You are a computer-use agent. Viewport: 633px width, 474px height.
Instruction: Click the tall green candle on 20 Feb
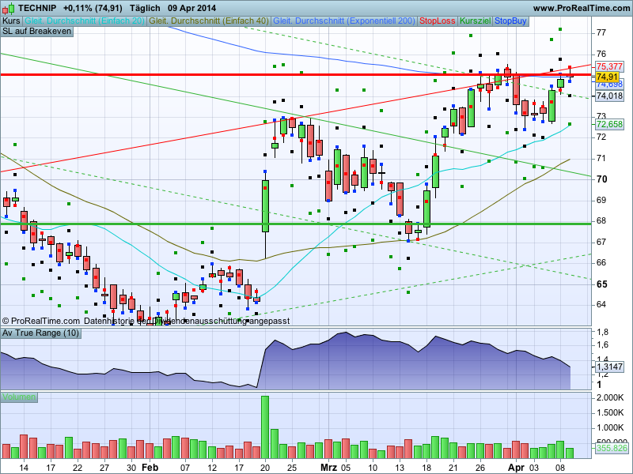pos(265,206)
